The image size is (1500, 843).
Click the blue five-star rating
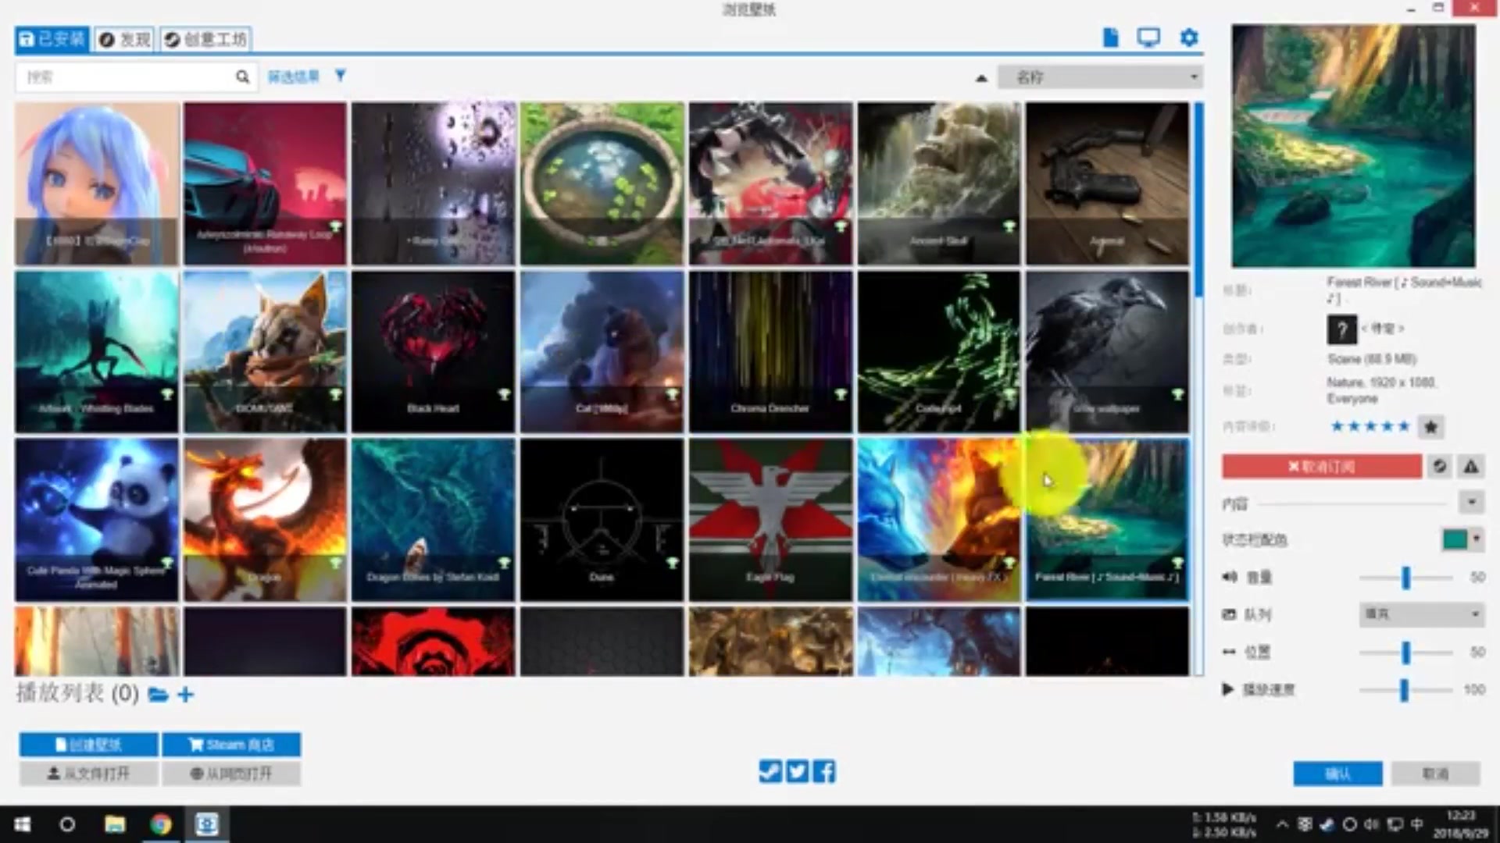1370,426
